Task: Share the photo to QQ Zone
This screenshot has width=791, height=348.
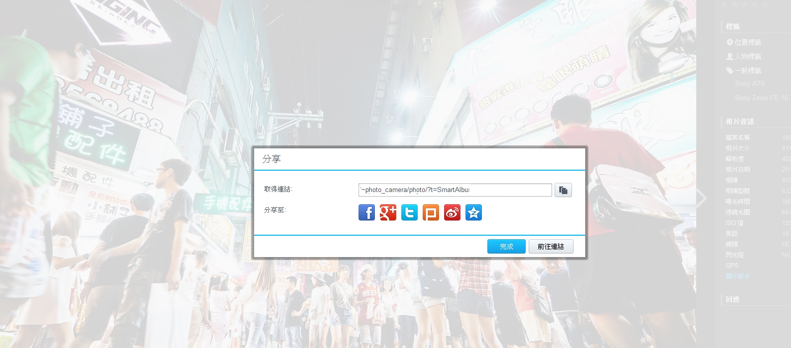Action: click(474, 212)
